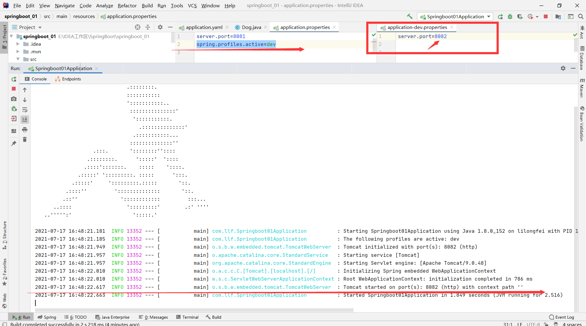Stop process using Run panel stop icon
This screenshot has width=586, height=326.
pos(14,89)
